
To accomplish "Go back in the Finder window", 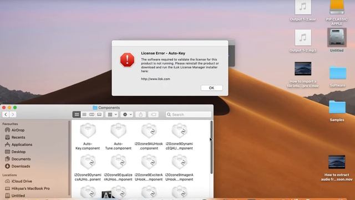I will (x=6, y=114).
